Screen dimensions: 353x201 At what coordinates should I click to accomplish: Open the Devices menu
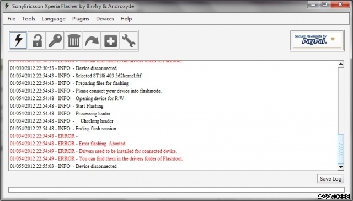[105, 19]
